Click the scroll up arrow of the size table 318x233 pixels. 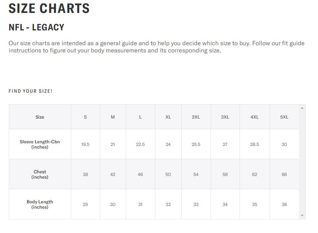click(302, 108)
